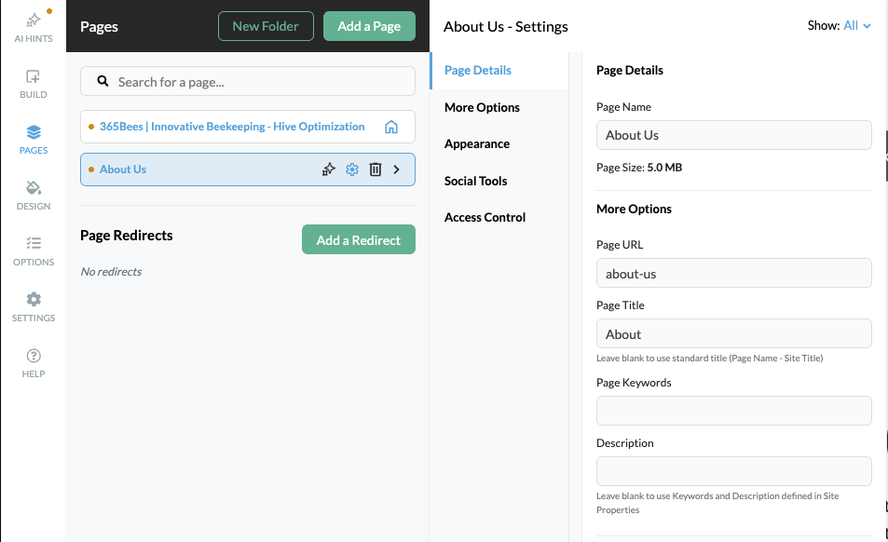Screen dimensions: 888x542
Task: Click the search magnifier icon
Action: click(x=102, y=81)
